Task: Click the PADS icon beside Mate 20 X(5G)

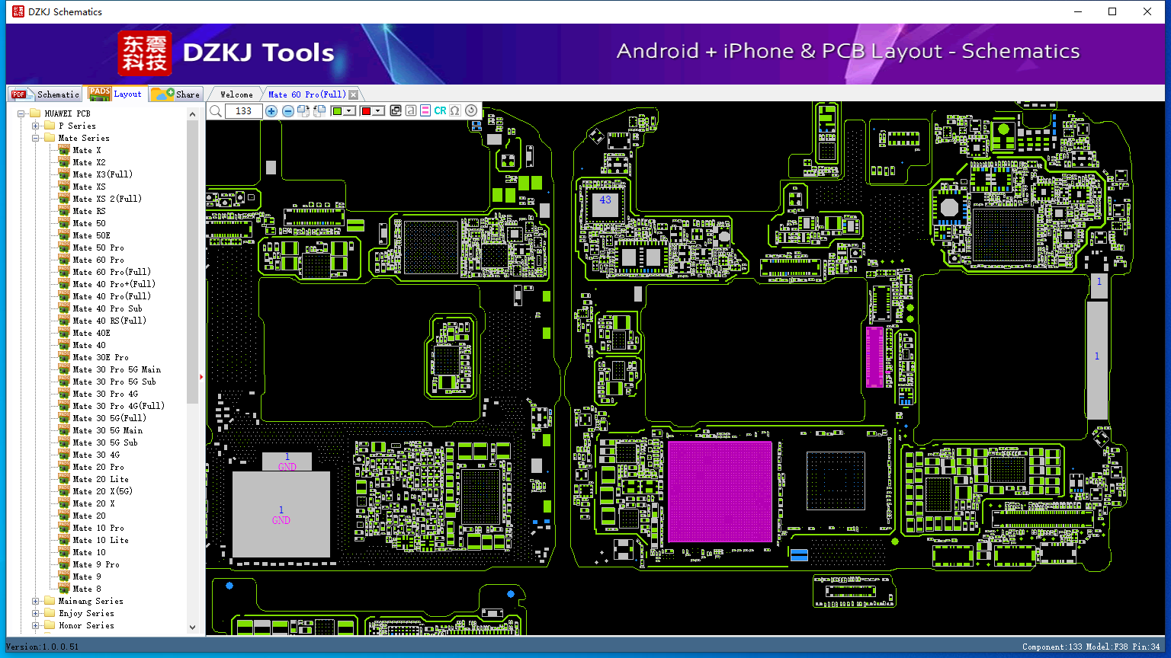Action: [x=64, y=492]
